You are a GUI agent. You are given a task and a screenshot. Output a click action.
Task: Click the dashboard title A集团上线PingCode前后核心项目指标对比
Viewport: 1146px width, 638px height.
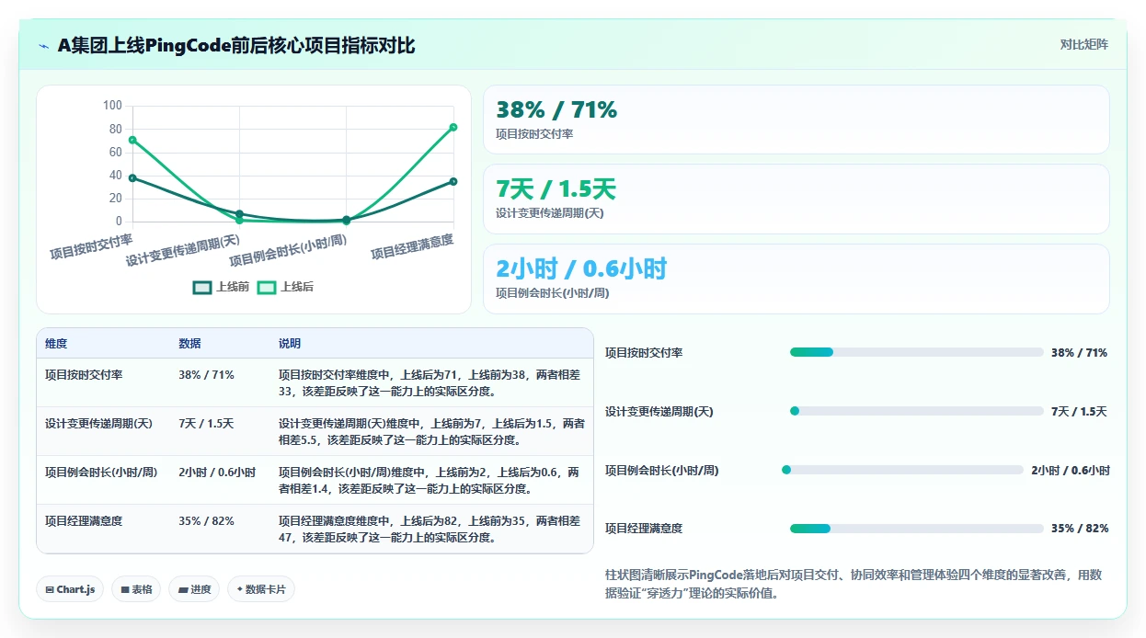(236, 45)
